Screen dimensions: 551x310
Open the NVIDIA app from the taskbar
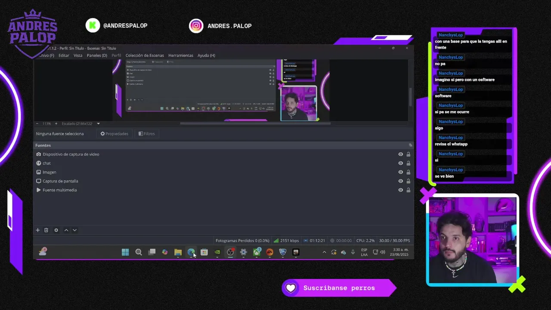point(217,252)
